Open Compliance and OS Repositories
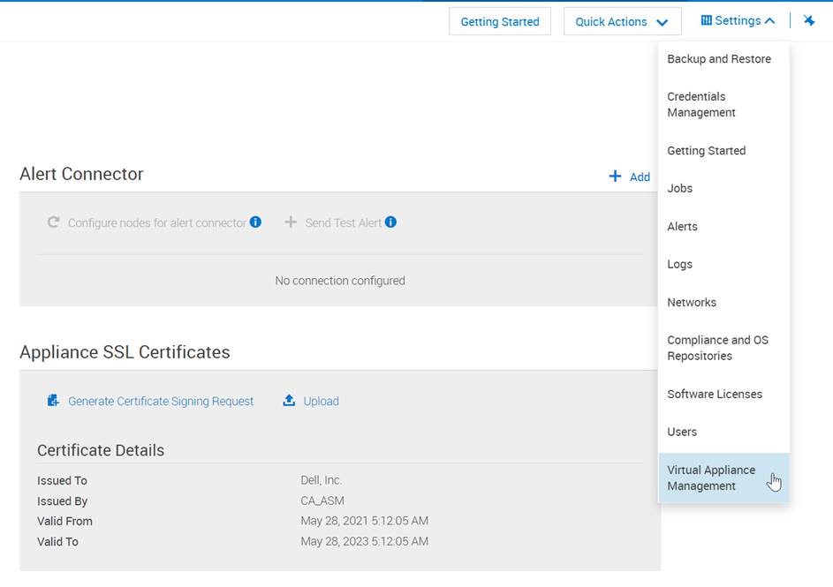This screenshot has width=833, height=587. (719, 348)
